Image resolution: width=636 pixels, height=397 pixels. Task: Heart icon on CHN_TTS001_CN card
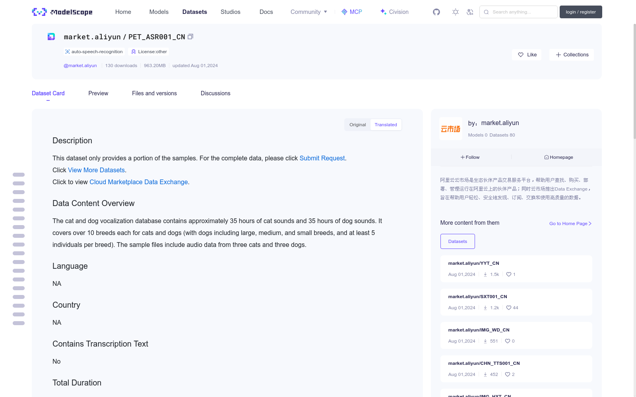click(x=508, y=374)
